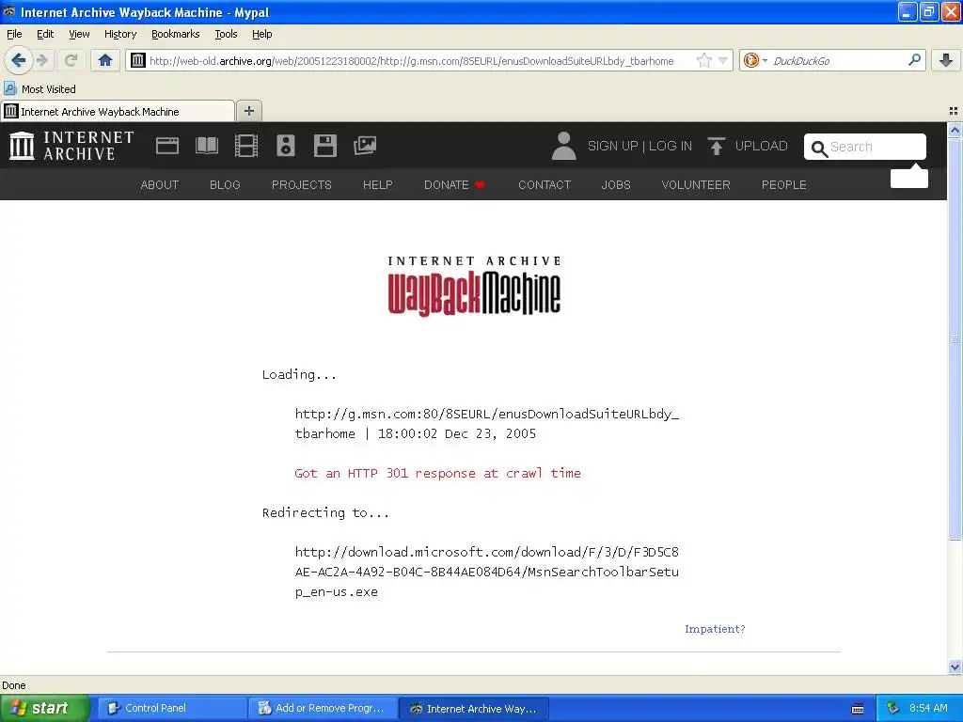Click PEOPLE in the archive nav bar

[784, 185]
